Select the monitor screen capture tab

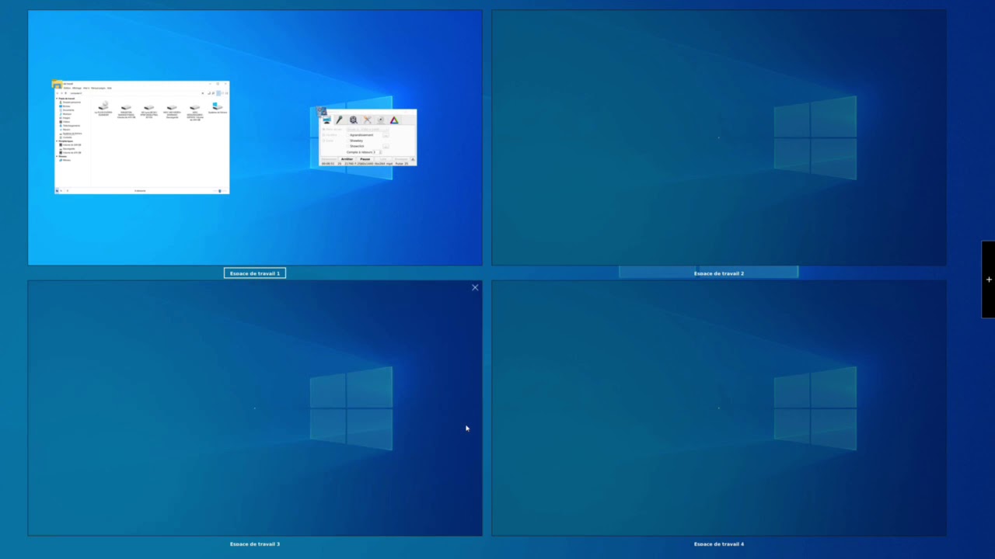point(326,120)
